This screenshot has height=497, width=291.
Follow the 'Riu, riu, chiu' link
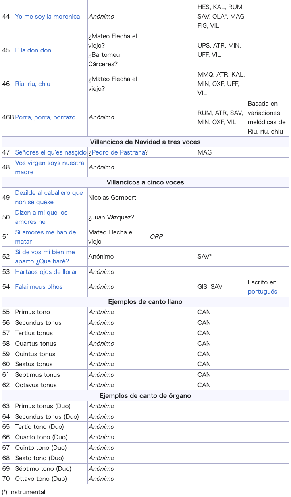33,84
